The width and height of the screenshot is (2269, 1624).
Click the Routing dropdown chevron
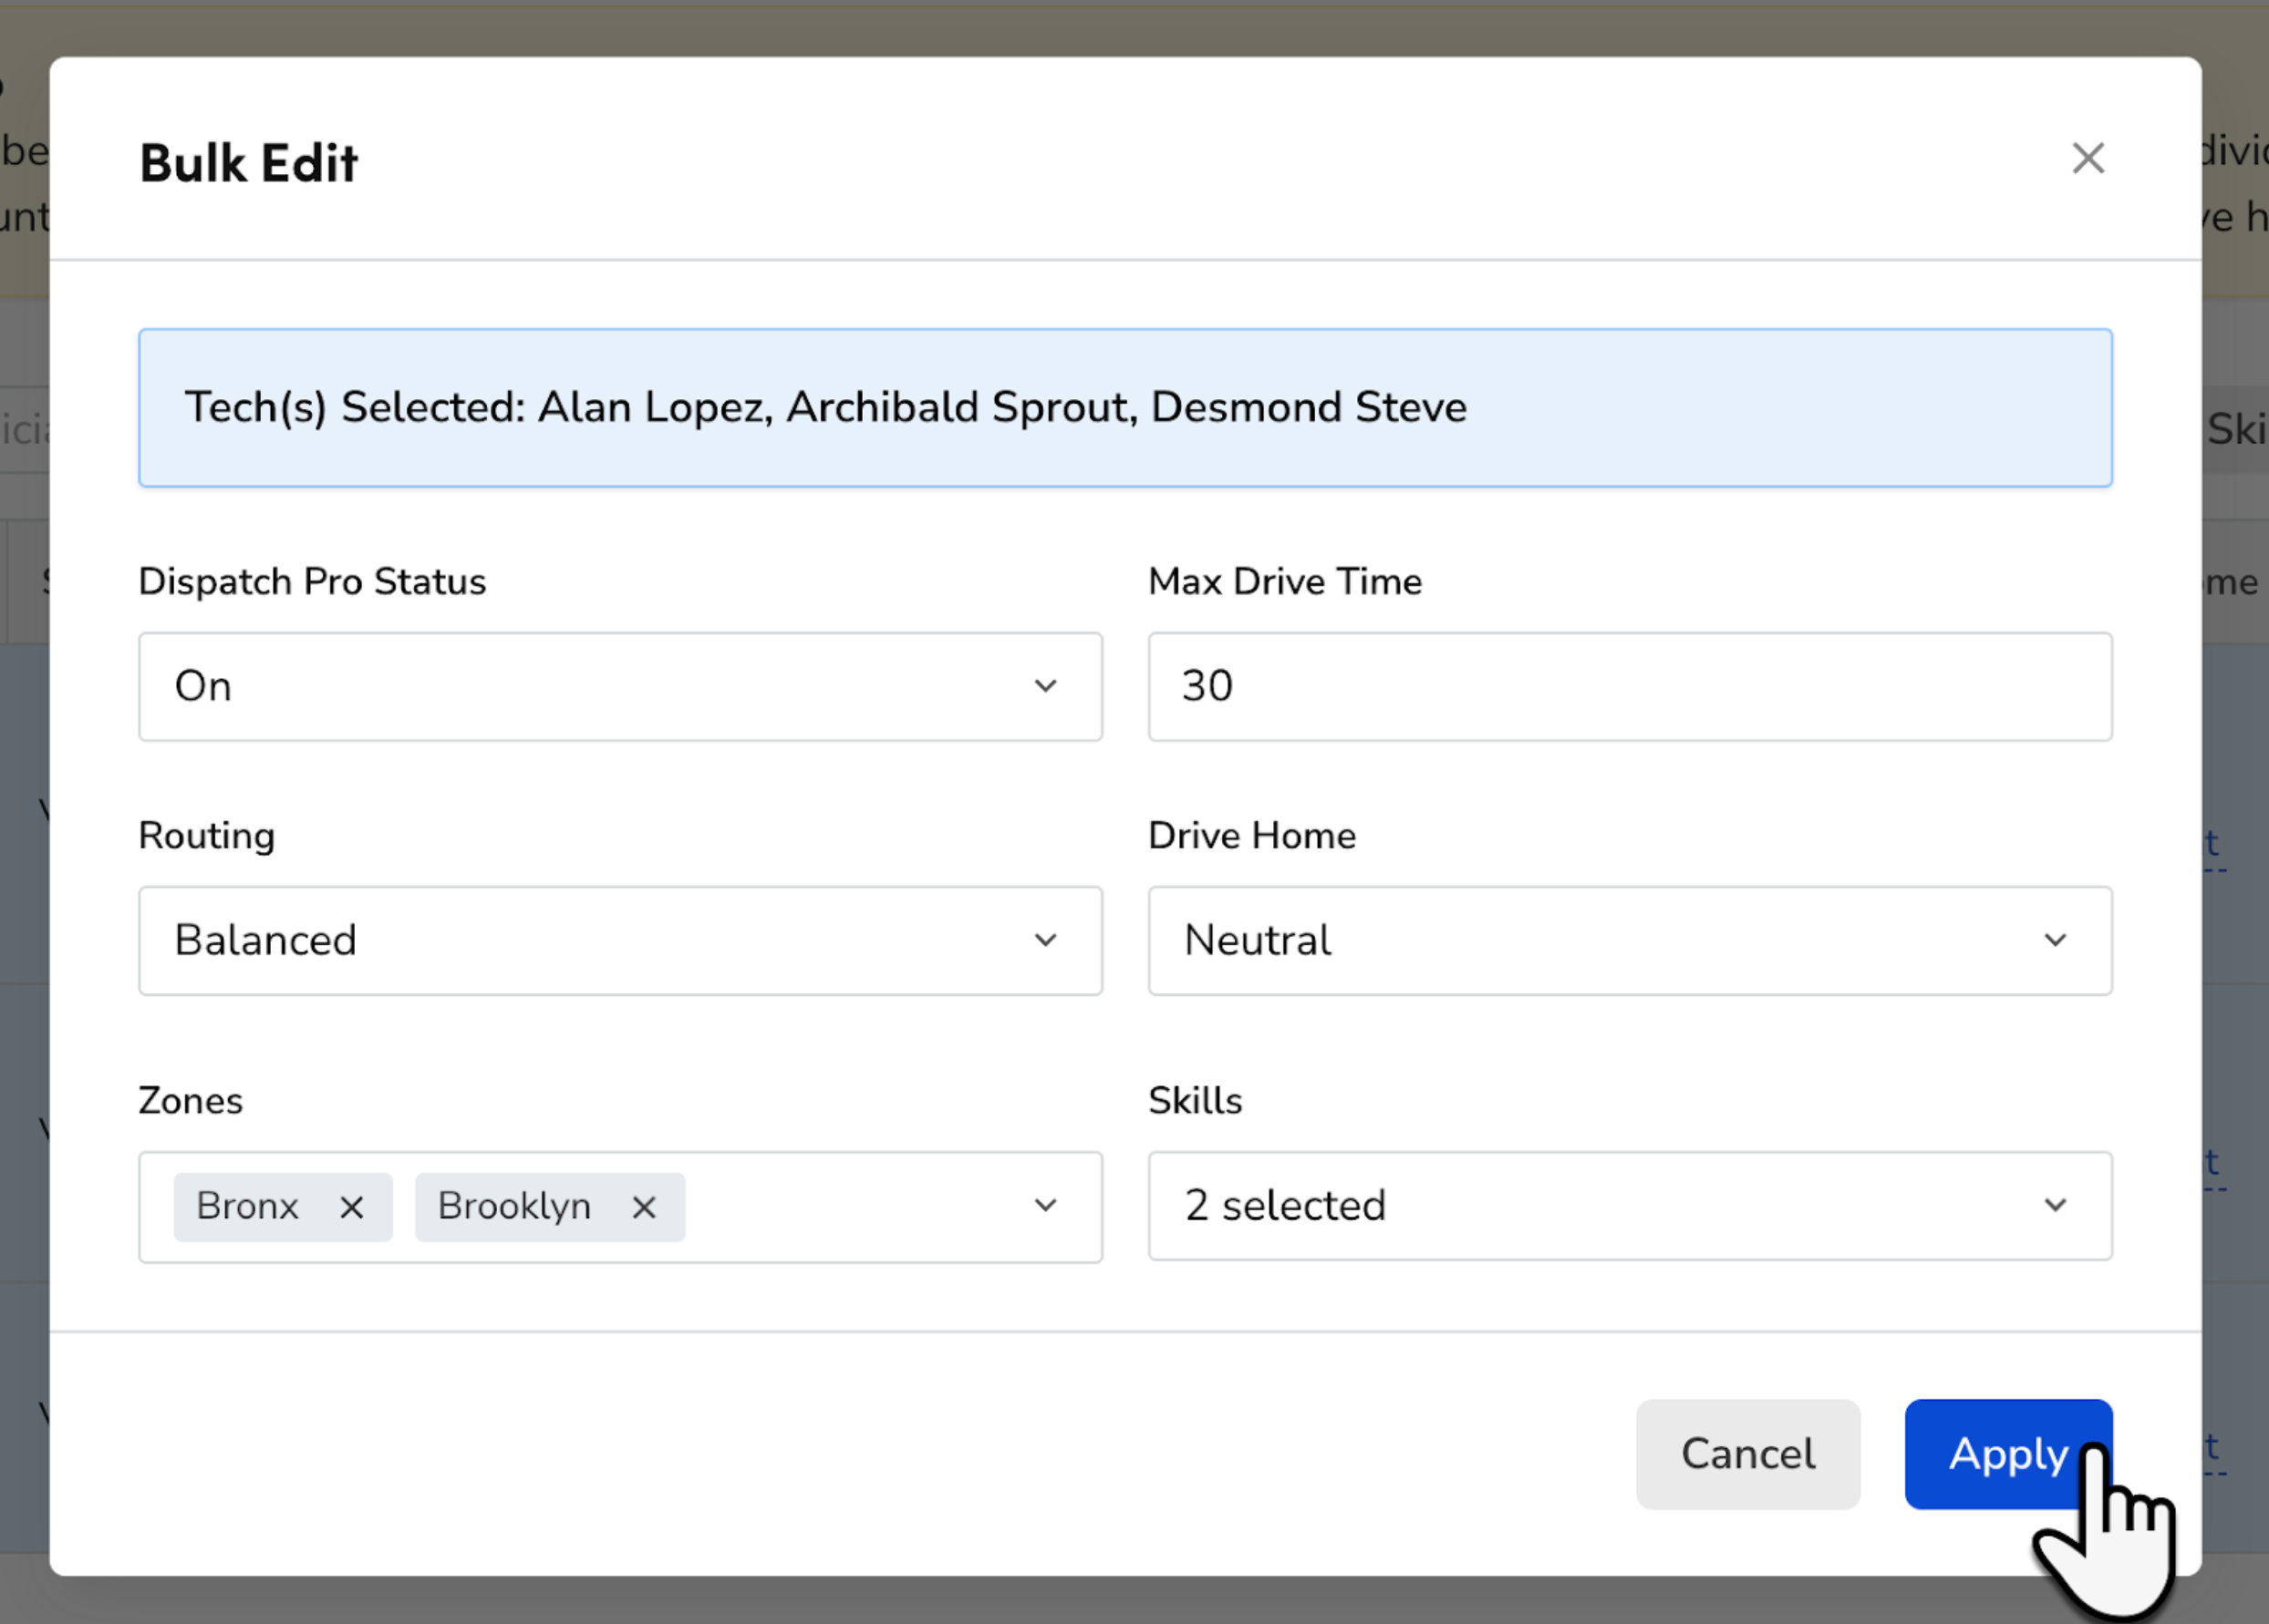tap(1045, 940)
